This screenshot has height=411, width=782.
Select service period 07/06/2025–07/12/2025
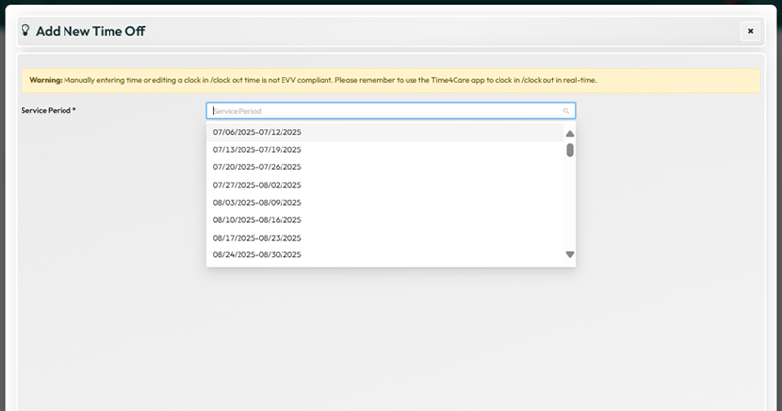coord(257,132)
